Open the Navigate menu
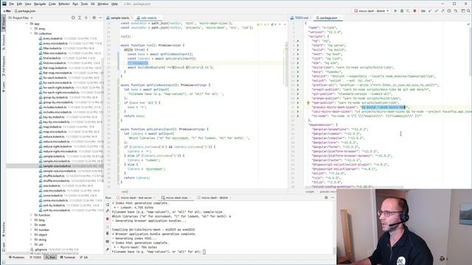The height and width of the screenshot is (265, 472). 39,4
